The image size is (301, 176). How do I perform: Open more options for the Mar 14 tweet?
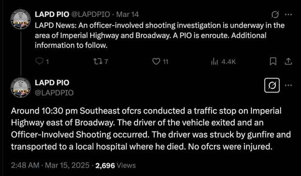288,14
